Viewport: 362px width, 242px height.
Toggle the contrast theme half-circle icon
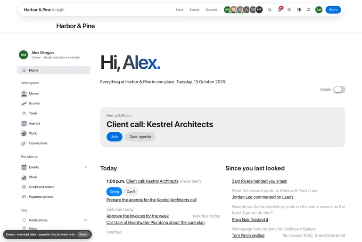click(x=299, y=10)
